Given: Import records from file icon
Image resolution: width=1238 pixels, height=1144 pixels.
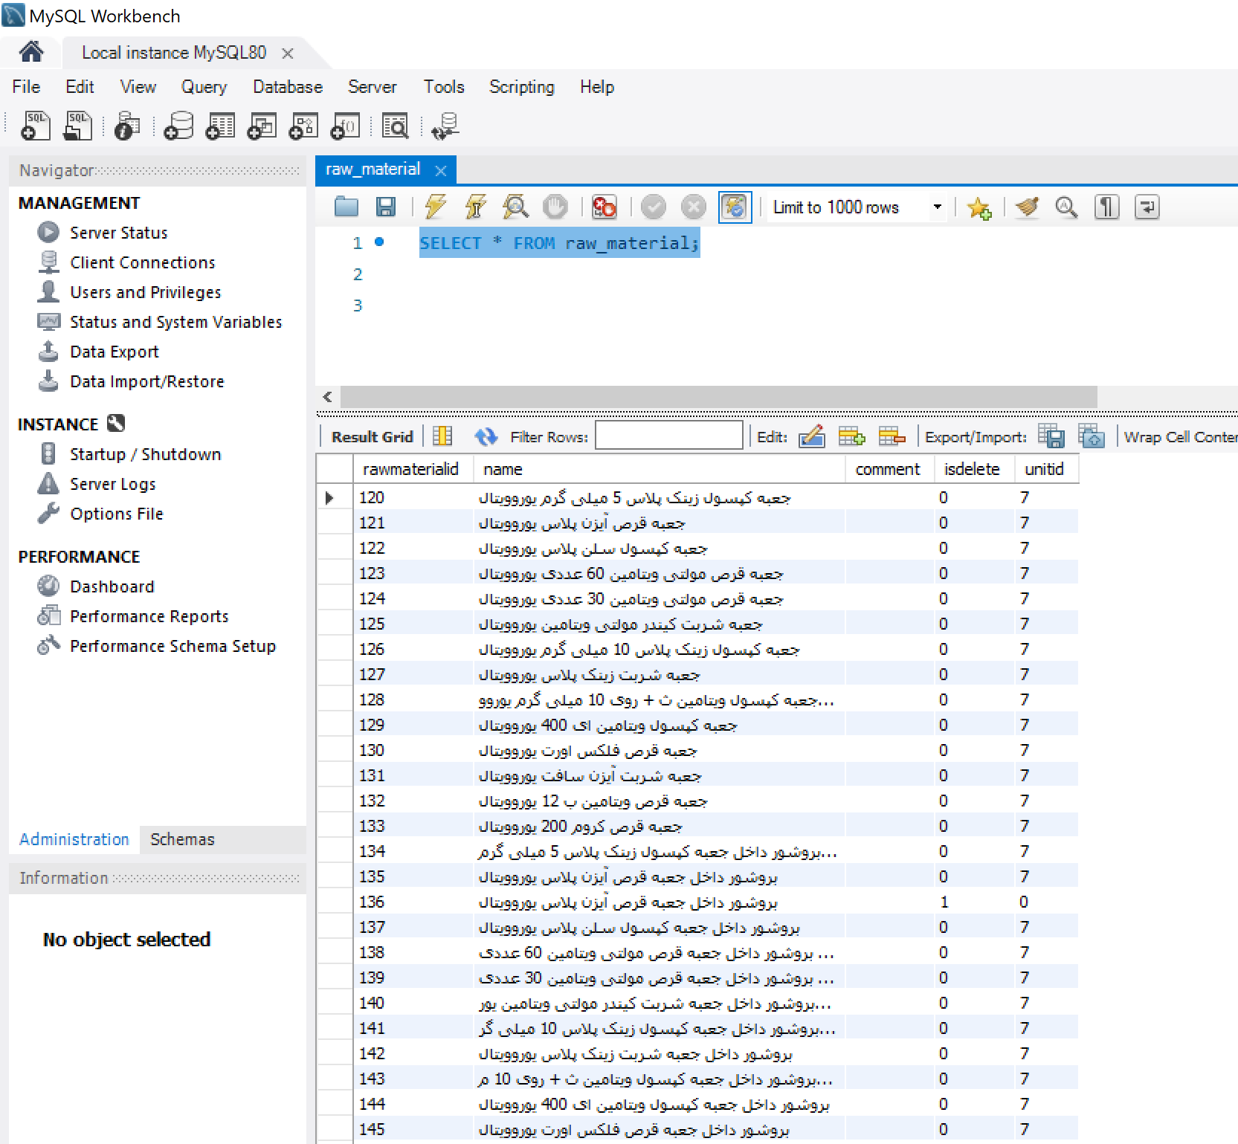Looking at the screenshot, I should click(x=1092, y=436).
